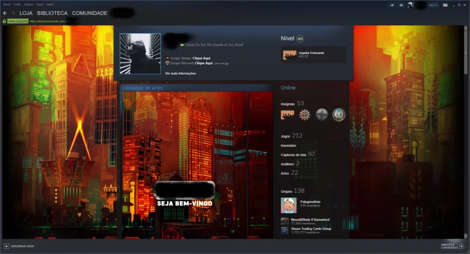Open the PelegrinoBets group name link

click(310, 202)
